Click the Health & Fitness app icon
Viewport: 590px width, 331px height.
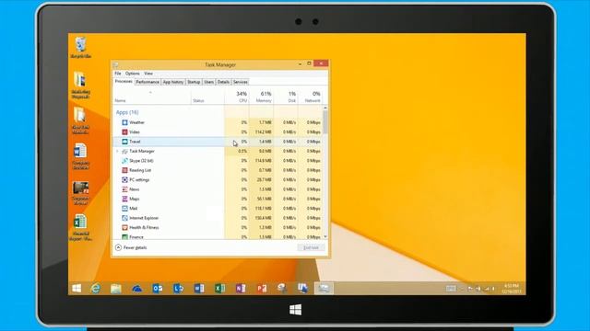[124, 227]
